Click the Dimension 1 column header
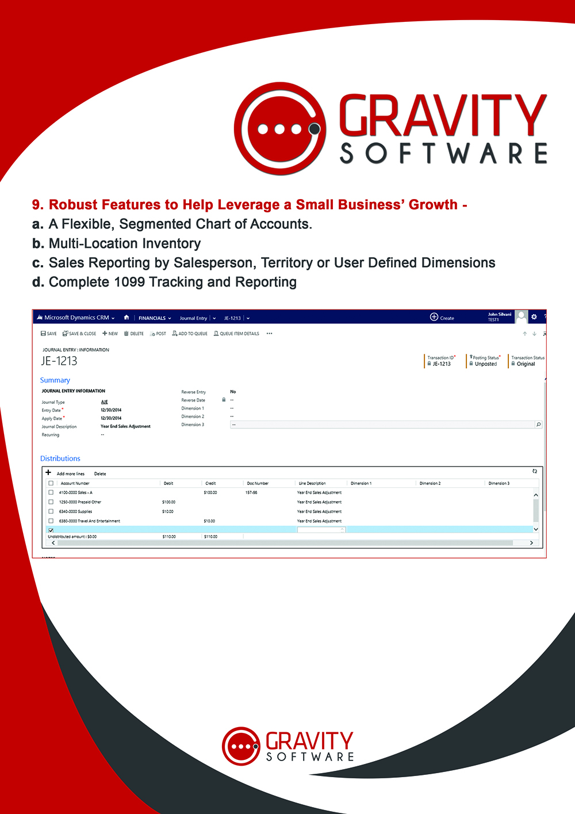The image size is (575, 814). pos(361,483)
